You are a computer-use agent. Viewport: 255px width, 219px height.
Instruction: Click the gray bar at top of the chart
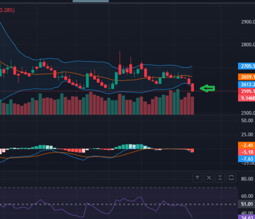point(91,1)
